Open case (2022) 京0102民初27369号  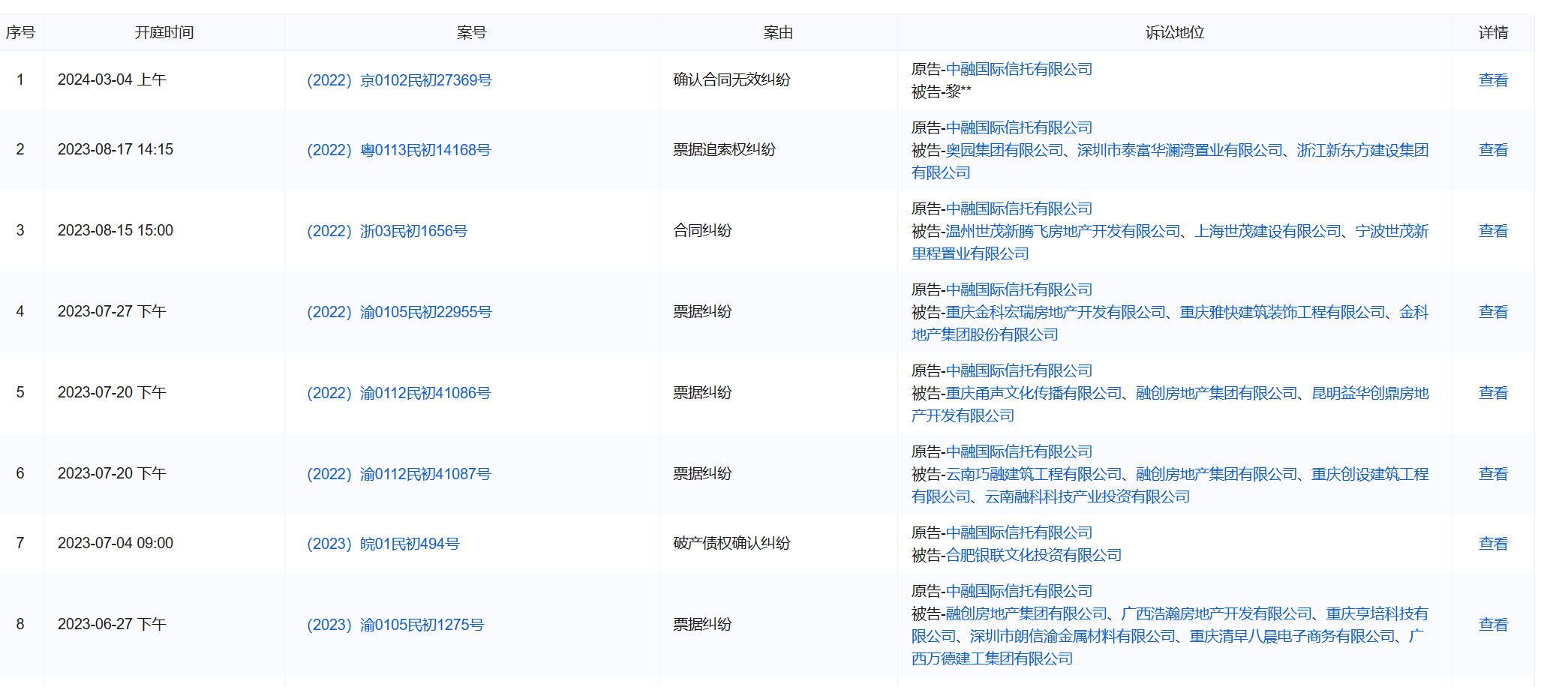click(399, 80)
